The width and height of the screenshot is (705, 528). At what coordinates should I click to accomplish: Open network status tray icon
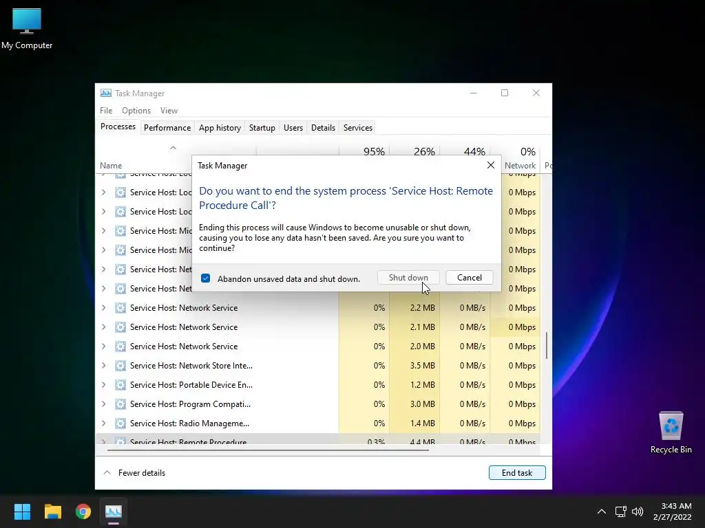point(621,511)
